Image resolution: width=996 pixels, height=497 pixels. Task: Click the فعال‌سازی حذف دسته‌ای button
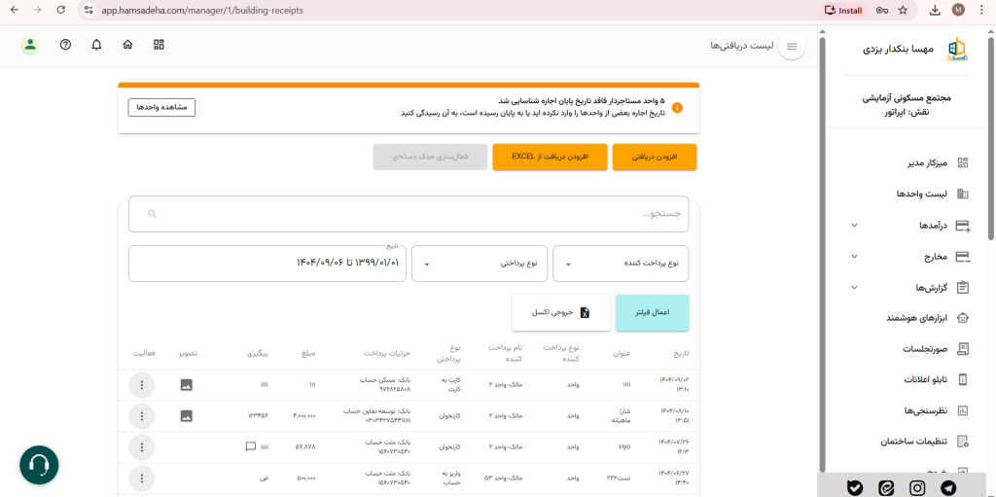tap(431, 157)
